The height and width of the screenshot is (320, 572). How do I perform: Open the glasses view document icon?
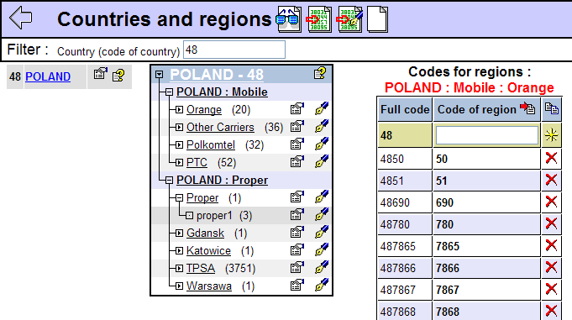point(289,19)
